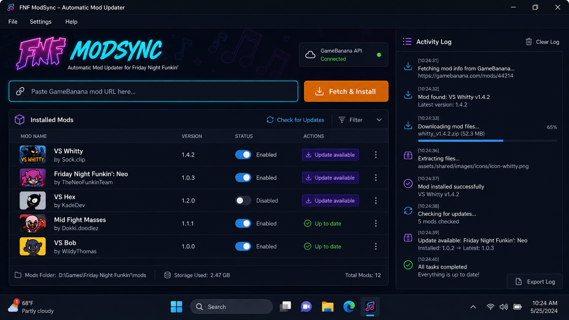Update Friday Night Funkin': Neo mod
The height and width of the screenshot is (320, 569).
(330, 178)
